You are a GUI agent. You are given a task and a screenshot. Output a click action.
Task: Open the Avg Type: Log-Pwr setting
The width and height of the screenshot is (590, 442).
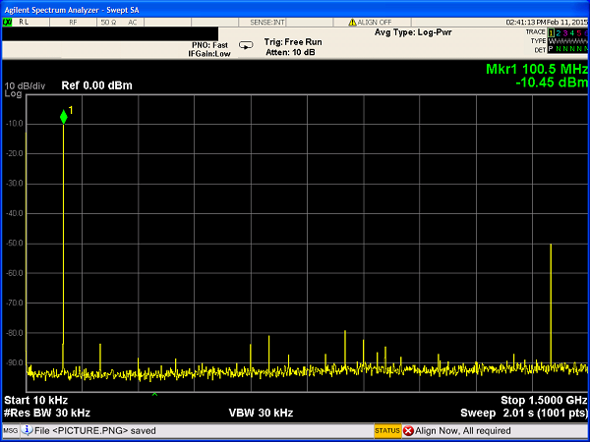[413, 32]
